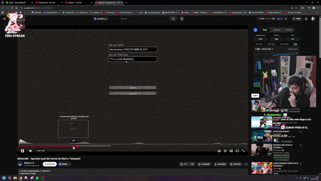This screenshot has height=181, width=321.
Task: Select the 1st 7 days range
Action: pos(271,44)
